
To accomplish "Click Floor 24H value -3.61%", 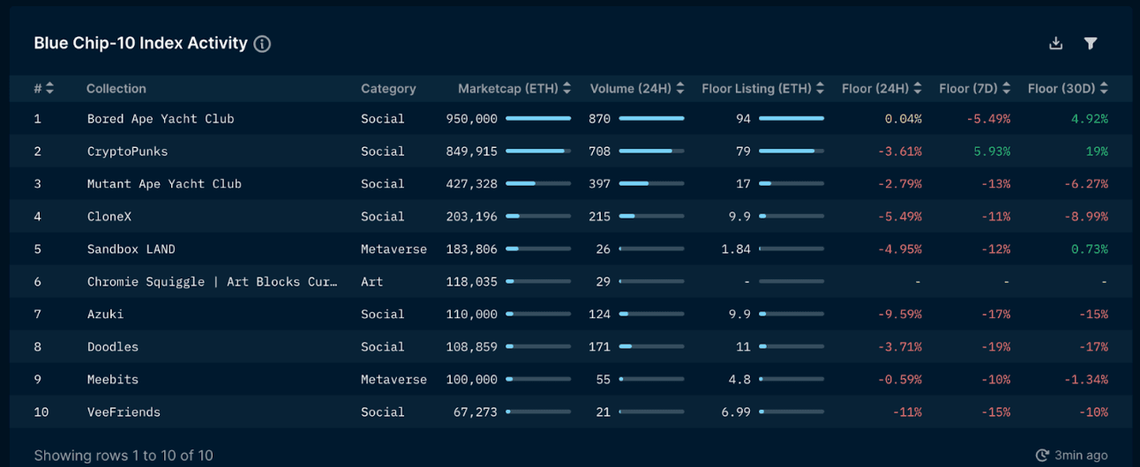I will click(x=899, y=152).
